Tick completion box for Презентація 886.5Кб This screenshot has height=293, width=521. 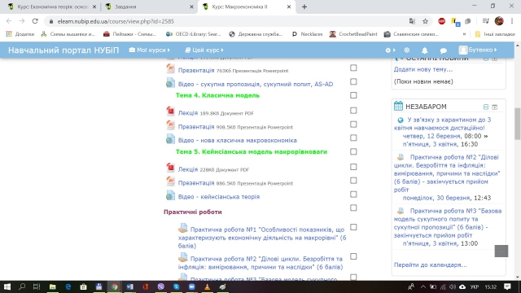353,181
